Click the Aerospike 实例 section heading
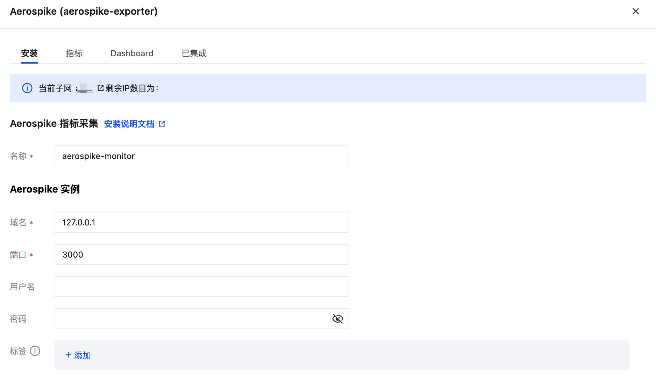This screenshot has height=390, width=656. 45,189
